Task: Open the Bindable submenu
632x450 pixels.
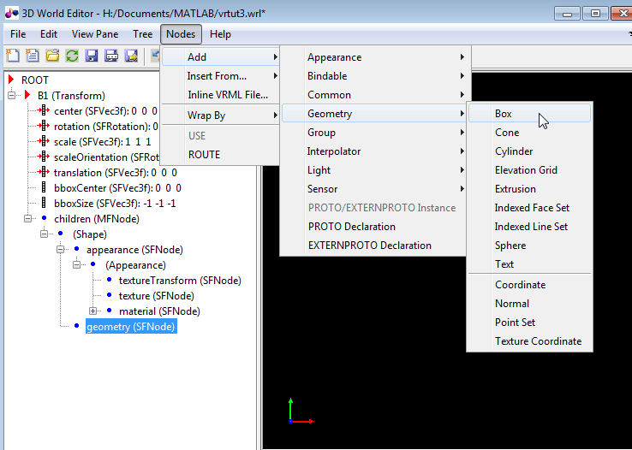Action: click(375, 75)
